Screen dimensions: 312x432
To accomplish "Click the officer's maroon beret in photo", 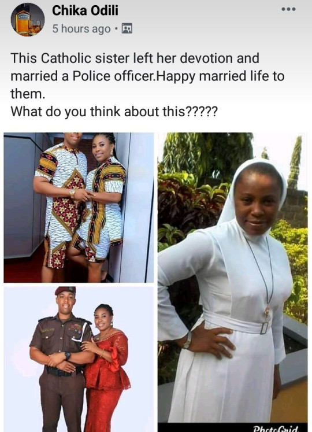I will 65,290.
